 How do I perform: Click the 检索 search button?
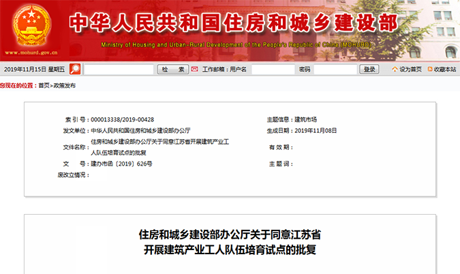pos(173,70)
